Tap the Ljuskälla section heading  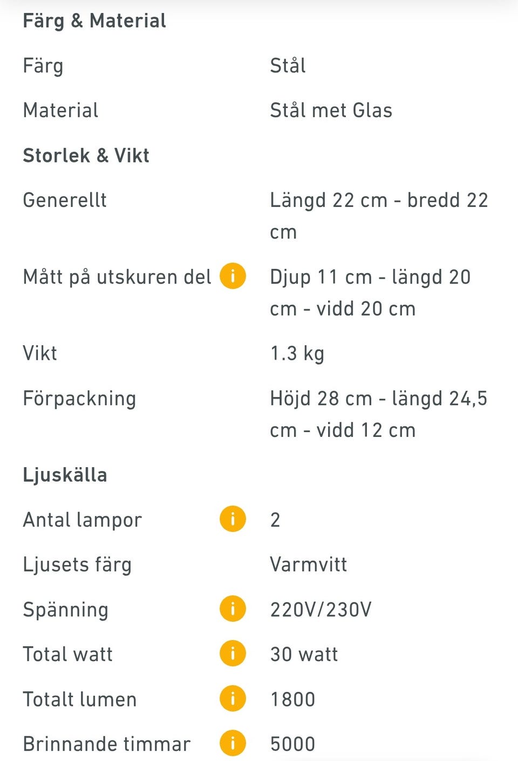point(65,475)
